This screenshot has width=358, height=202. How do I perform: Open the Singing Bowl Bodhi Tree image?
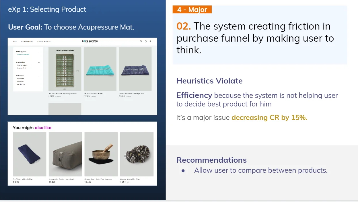coord(101,154)
